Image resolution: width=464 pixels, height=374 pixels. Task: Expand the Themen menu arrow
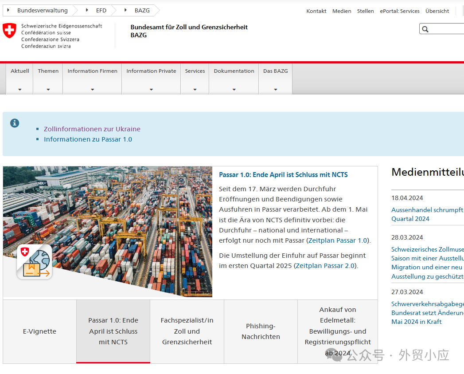pos(48,90)
